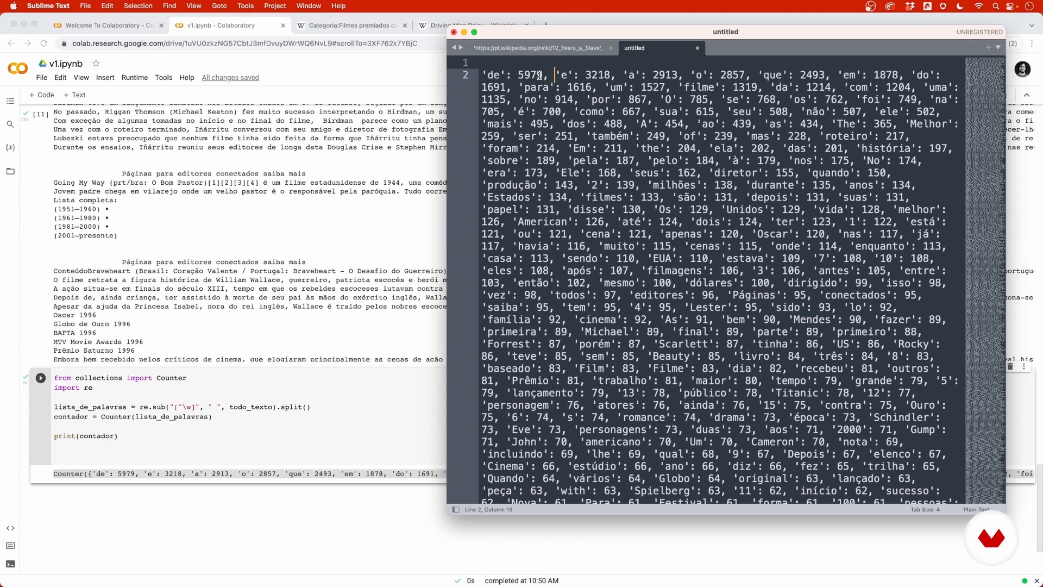
Task: Open Colab terminal icon at bottom-left
Action: 10,564
